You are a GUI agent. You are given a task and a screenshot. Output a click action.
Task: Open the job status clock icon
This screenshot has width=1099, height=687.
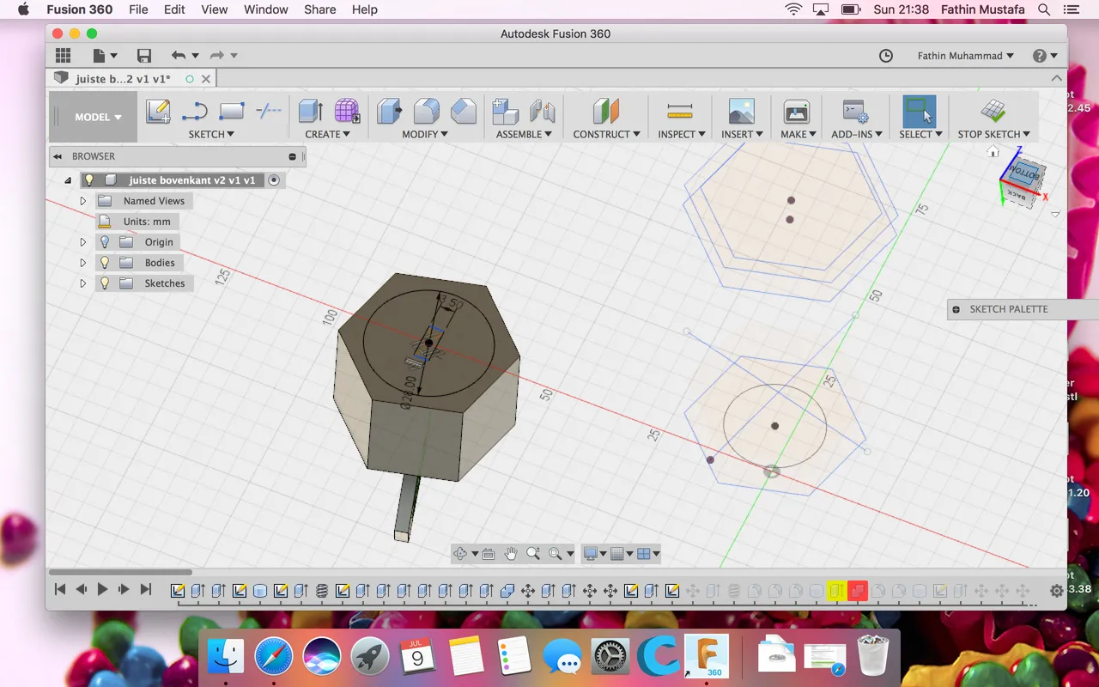point(886,56)
